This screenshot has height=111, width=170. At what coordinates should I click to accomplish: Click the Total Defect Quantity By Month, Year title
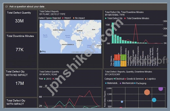pyautogui.click(x=49, y=73)
